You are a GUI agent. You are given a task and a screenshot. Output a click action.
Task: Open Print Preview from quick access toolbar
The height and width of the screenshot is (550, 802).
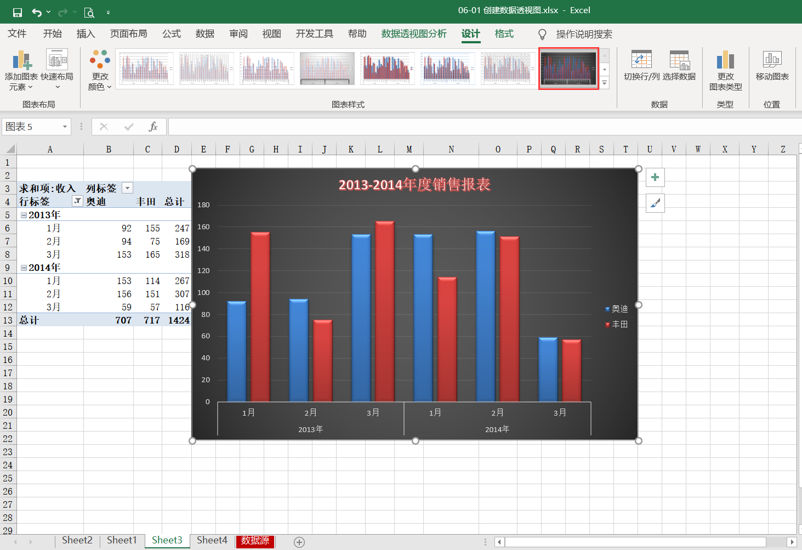pos(89,12)
